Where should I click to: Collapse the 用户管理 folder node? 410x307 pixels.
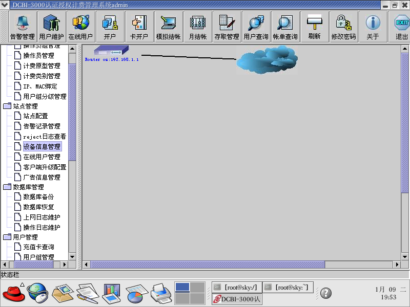7,237
